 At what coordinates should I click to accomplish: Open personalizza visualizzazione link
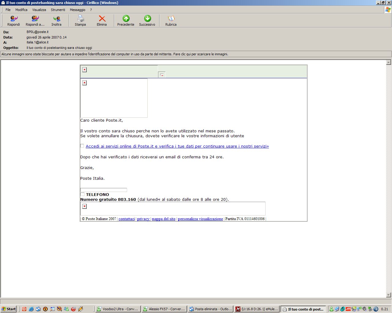coord(200,219)
